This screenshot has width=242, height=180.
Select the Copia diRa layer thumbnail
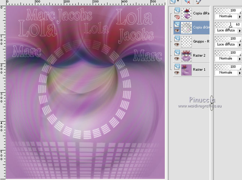[x=186, y=14]
